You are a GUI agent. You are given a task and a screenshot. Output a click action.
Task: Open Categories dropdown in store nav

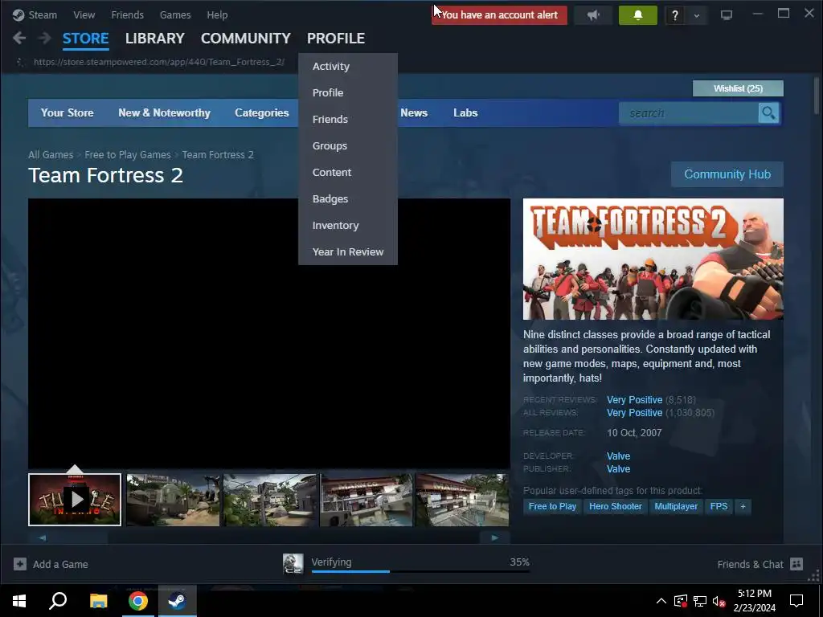tap(262, 112)
